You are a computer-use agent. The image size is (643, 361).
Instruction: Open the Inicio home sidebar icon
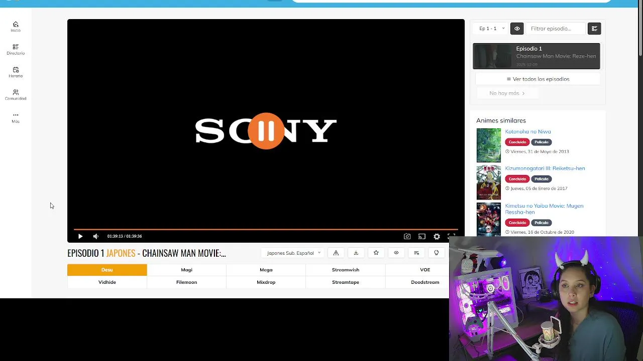pyautogui.click(x=16, y=27)
